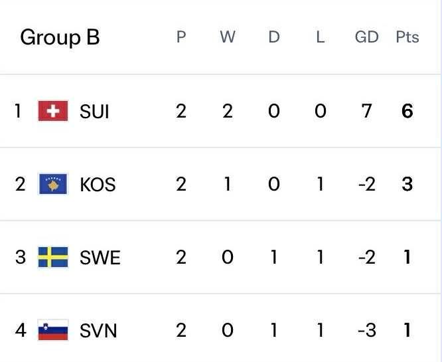The image size is (442, 362).
Task: Click Kosovo's 3 points value
Action: tap(407, 184)
